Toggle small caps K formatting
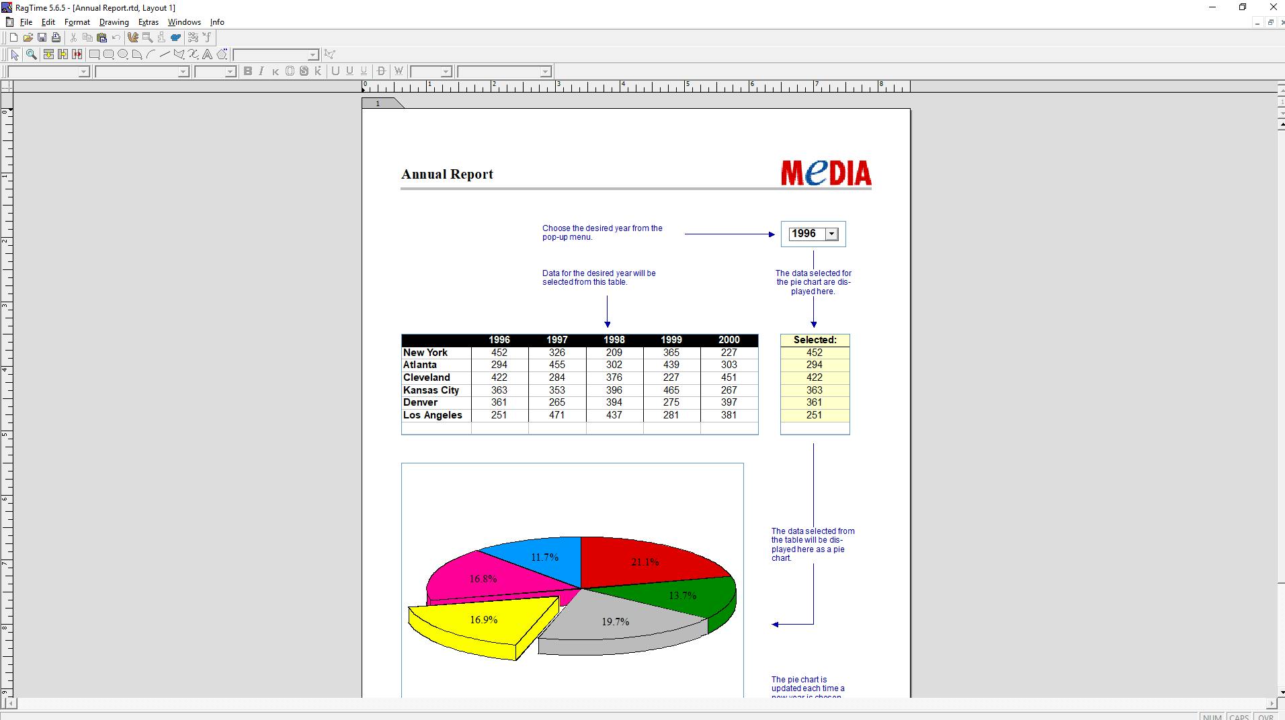 [x=276, y=71]
